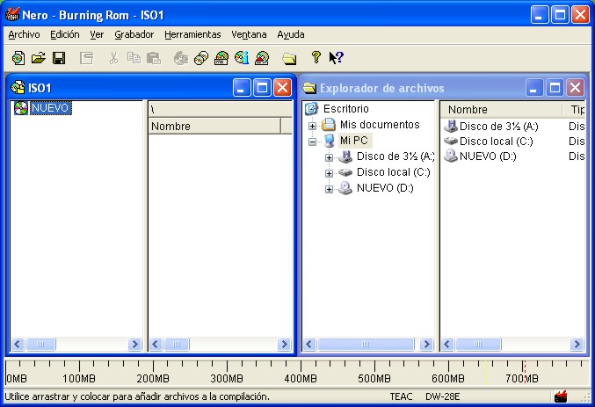Select the NUEVO disc in ISO1 compilation

[49, 108]
